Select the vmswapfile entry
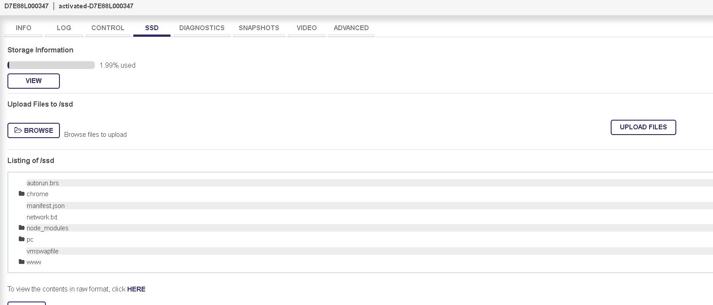The width and height of the screenshot is (713, 305). tap(42, 251)
